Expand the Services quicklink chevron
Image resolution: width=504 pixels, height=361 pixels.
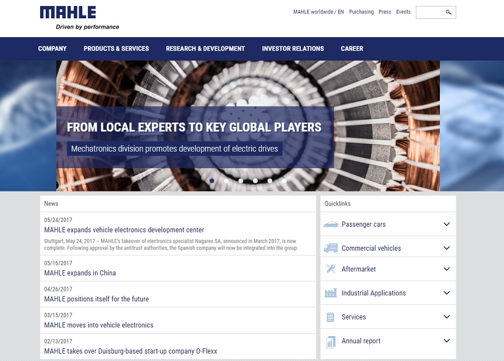(x=447, y=316)
